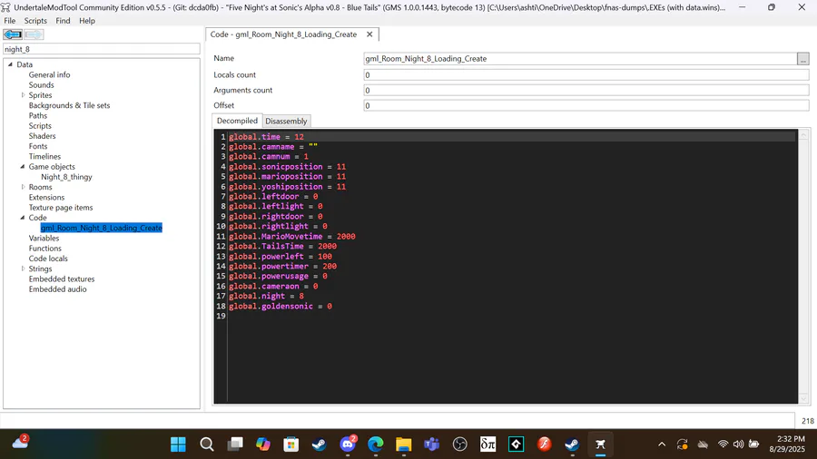Image resolution: width=817 pixels, height=459 pixels.
Task: Select Fonts in the data tree
Action: (x=37, y=146)
